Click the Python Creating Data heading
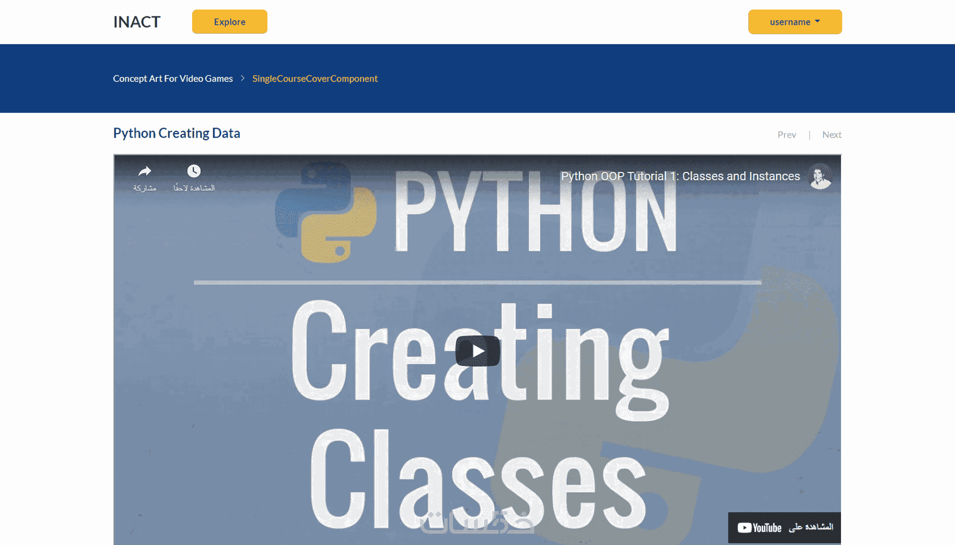The height and width of the screenshot is (545, 955). (x=176, y=133)
